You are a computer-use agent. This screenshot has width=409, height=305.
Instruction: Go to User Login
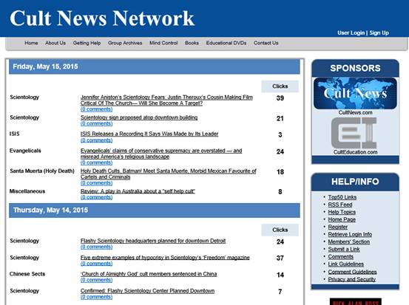351,32
